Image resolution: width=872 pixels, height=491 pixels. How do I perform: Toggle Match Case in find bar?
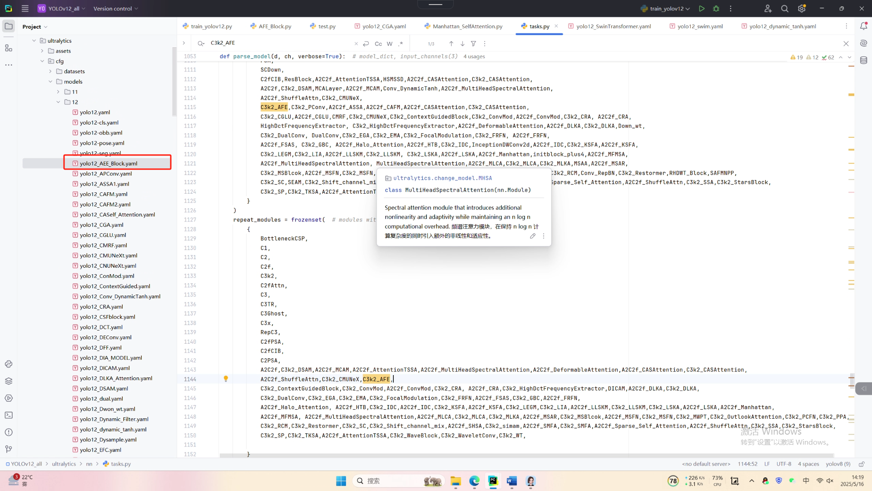378,44
